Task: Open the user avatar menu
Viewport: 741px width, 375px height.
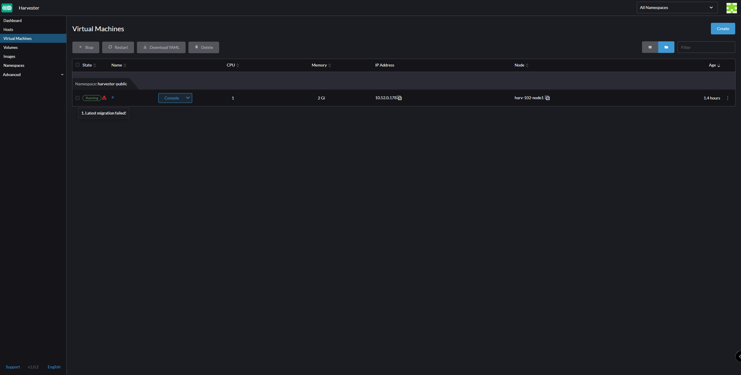Action: click(731, 8)
